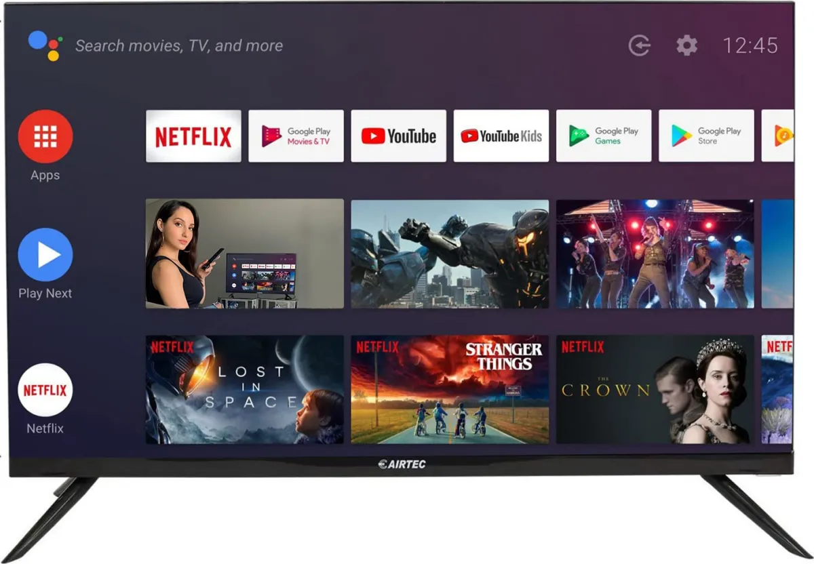Open The Crown show thumbnail
The height and width of the screenshot is (564, 814).
pos(655,390)
